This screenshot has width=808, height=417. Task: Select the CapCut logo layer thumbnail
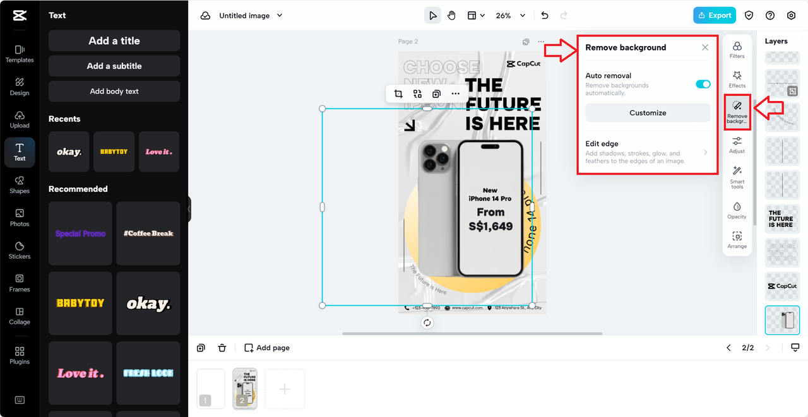coord(782,286)
